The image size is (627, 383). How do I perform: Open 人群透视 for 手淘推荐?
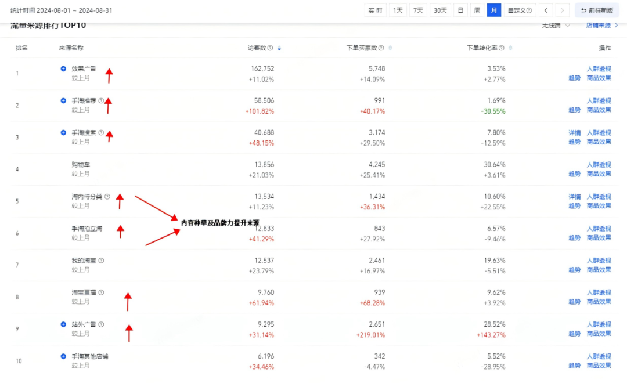[x=599, y=101]
